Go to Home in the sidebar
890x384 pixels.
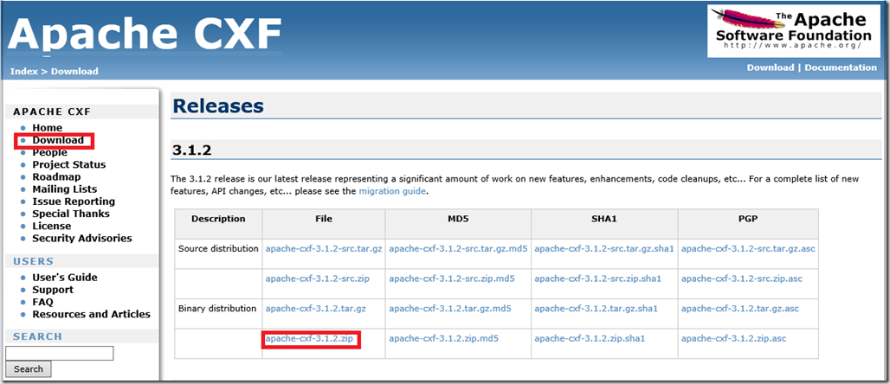click(47, 128)
